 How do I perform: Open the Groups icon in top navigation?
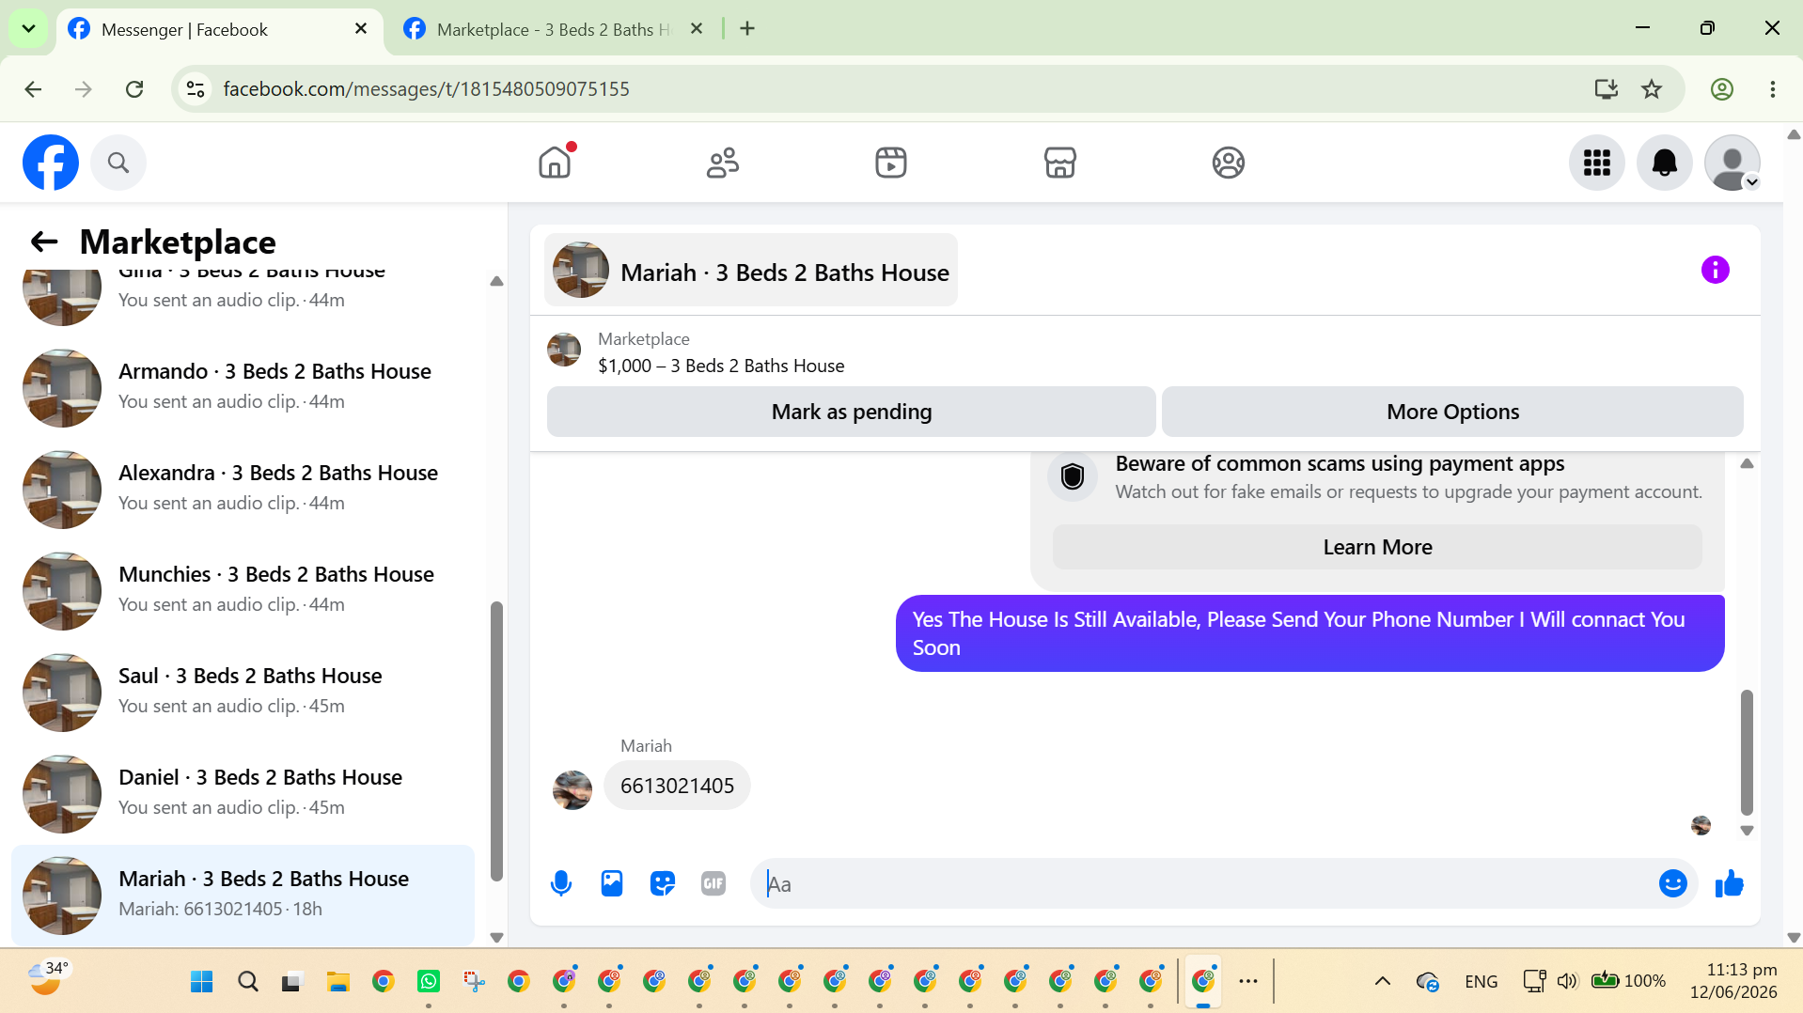click(1228, 163)
